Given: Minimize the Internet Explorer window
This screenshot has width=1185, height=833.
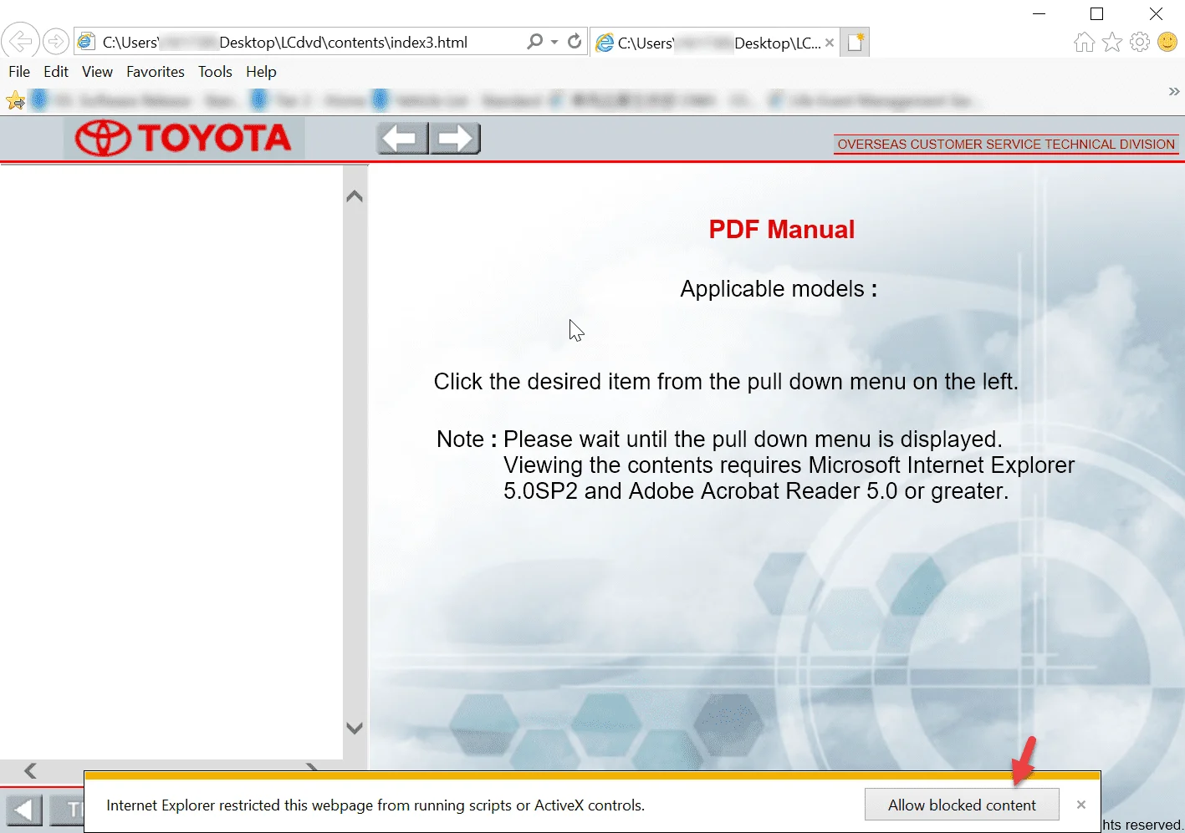Looking at the screenshot, I should [x=1039, y=14].
